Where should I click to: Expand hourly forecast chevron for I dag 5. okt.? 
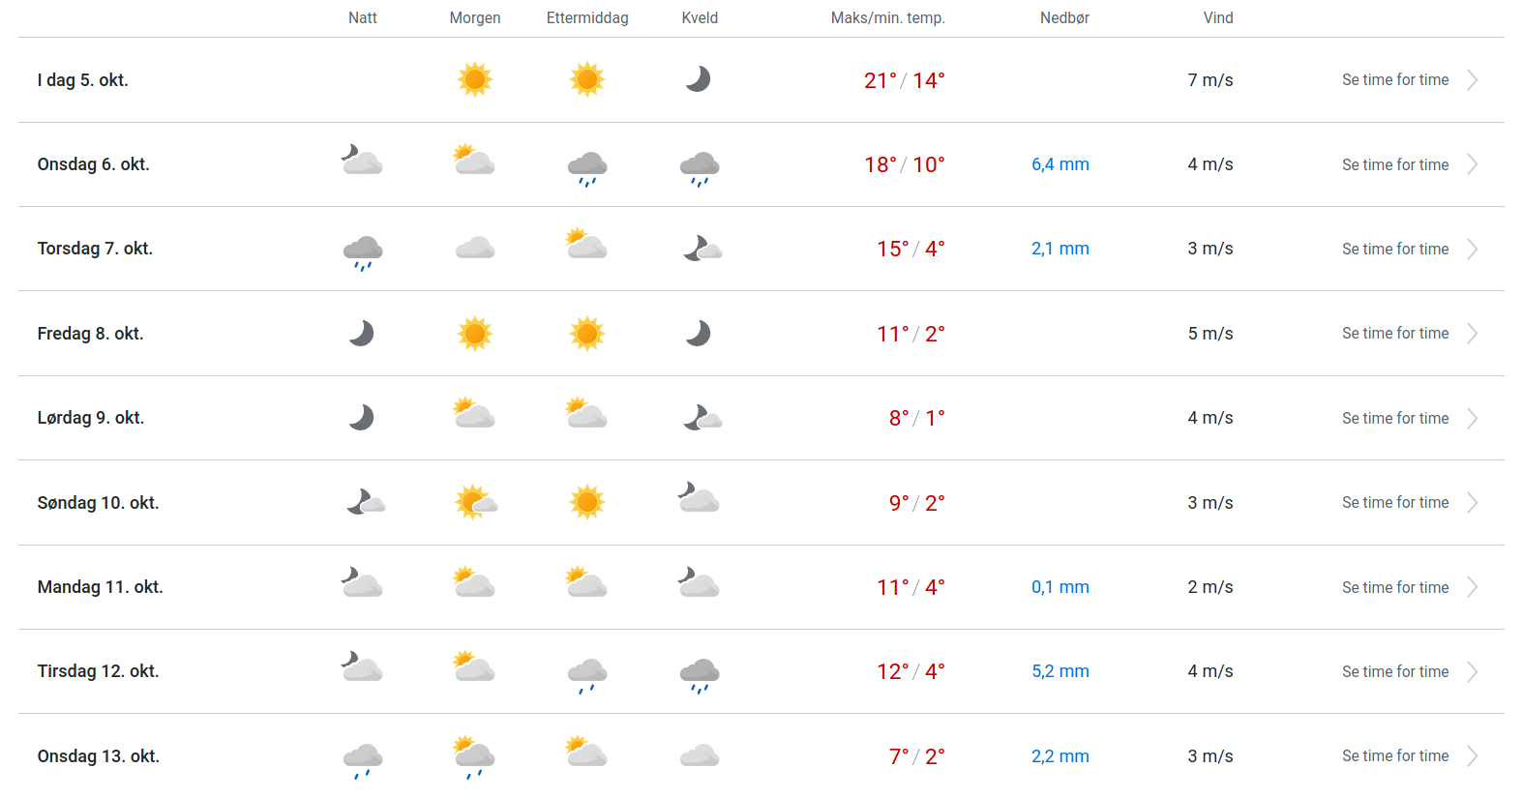pyautogui.click(x=1472, y=80)
